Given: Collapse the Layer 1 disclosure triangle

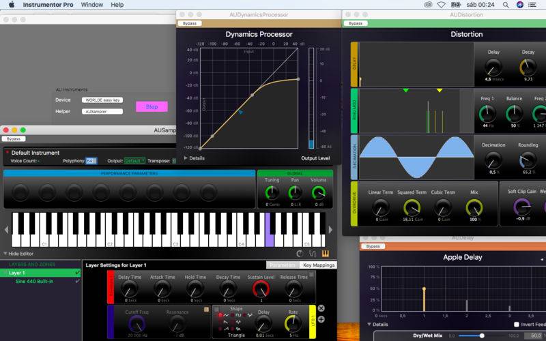Looking at the screenshot, I should point(5,273).
